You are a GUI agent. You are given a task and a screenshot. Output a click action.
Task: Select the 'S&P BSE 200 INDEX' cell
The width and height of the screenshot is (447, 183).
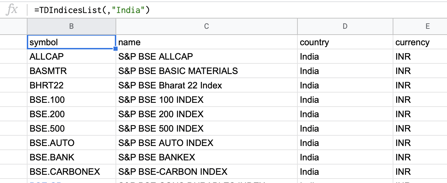207,114
